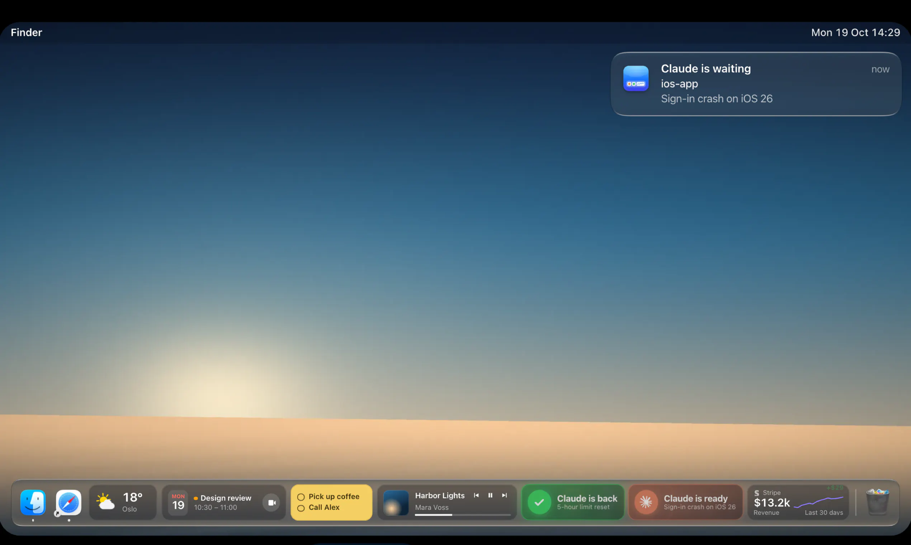Click the MON 19 calendar date icon
Image resolution: width=911 pixels, height=545 pixels.
(x=178, y=502)
